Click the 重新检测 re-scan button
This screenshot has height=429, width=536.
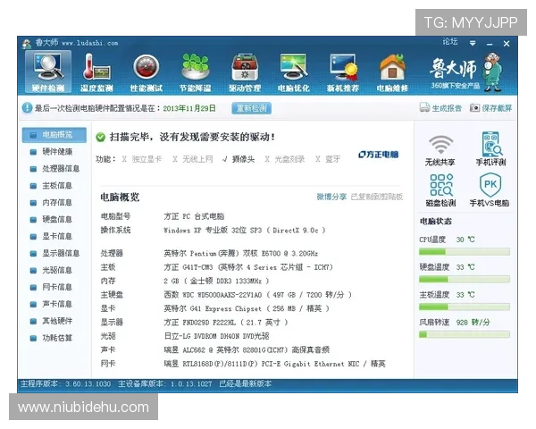251,108
